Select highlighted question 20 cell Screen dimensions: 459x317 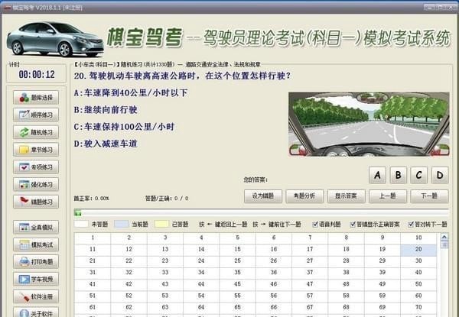tap(418, 249)
